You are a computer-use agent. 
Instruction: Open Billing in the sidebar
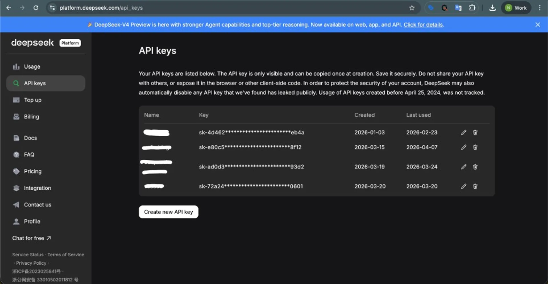point(46,117)
